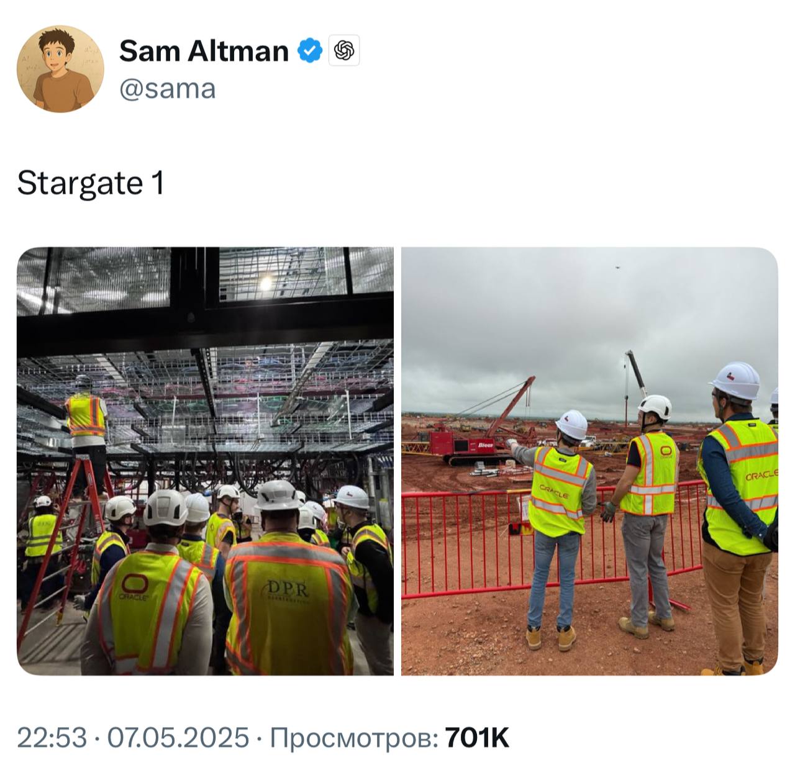Click the red barrier fence in right photo
Screen dimensions: 795x765
pos(553,540)
